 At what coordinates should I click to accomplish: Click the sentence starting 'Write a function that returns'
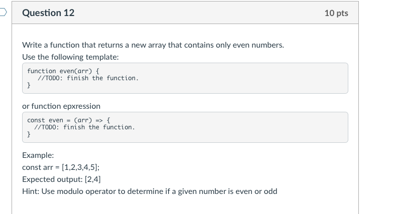[x=153, y=45]
